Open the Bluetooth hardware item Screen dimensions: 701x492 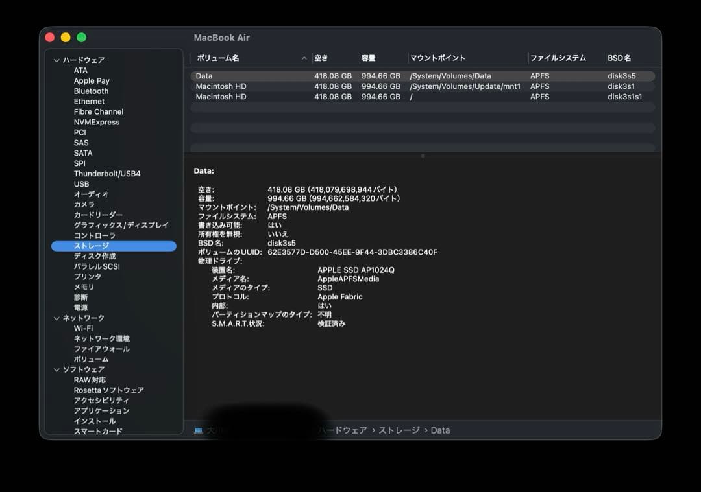pos(92,91)
